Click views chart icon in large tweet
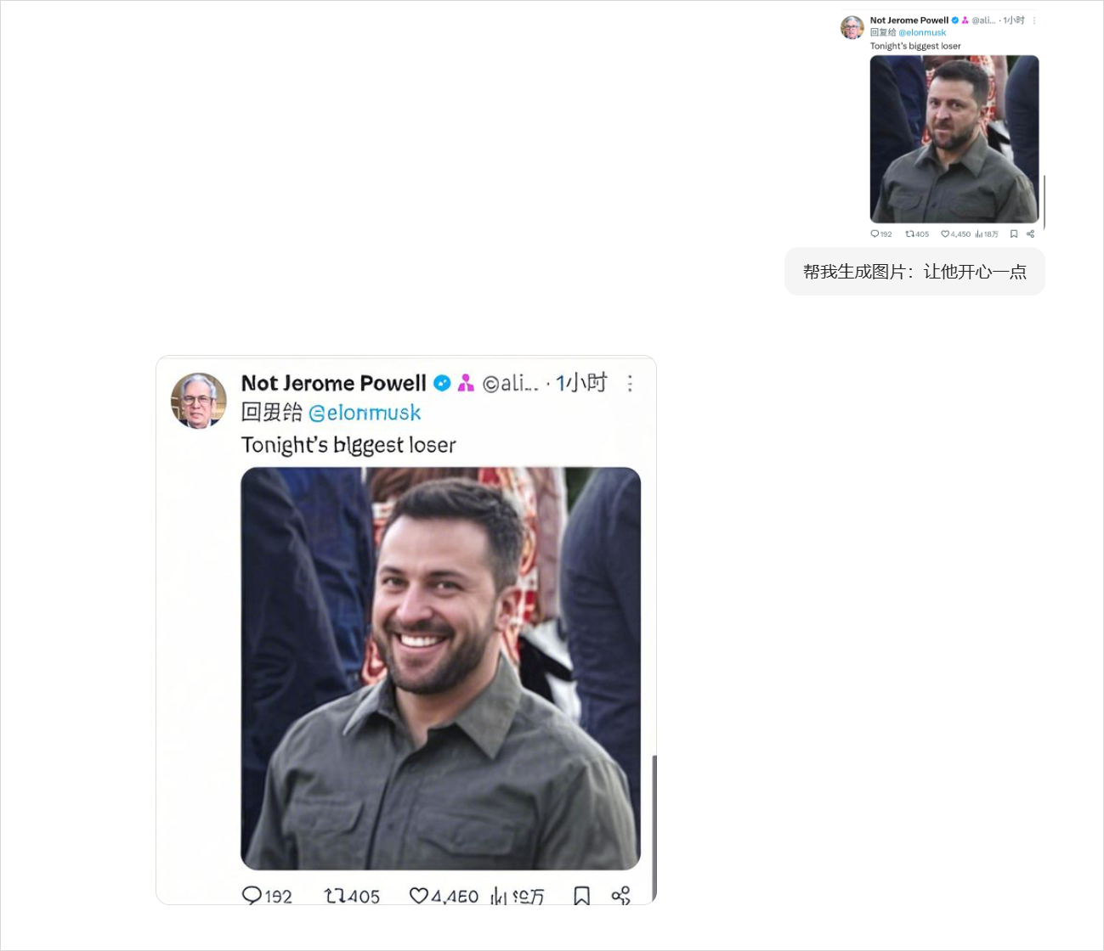Screen dimensions: 1104x951 point(499,895)
